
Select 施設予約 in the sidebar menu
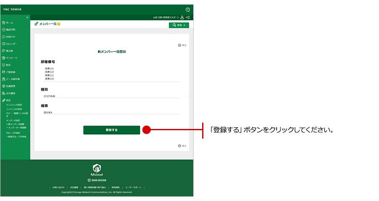click(11, 29)
